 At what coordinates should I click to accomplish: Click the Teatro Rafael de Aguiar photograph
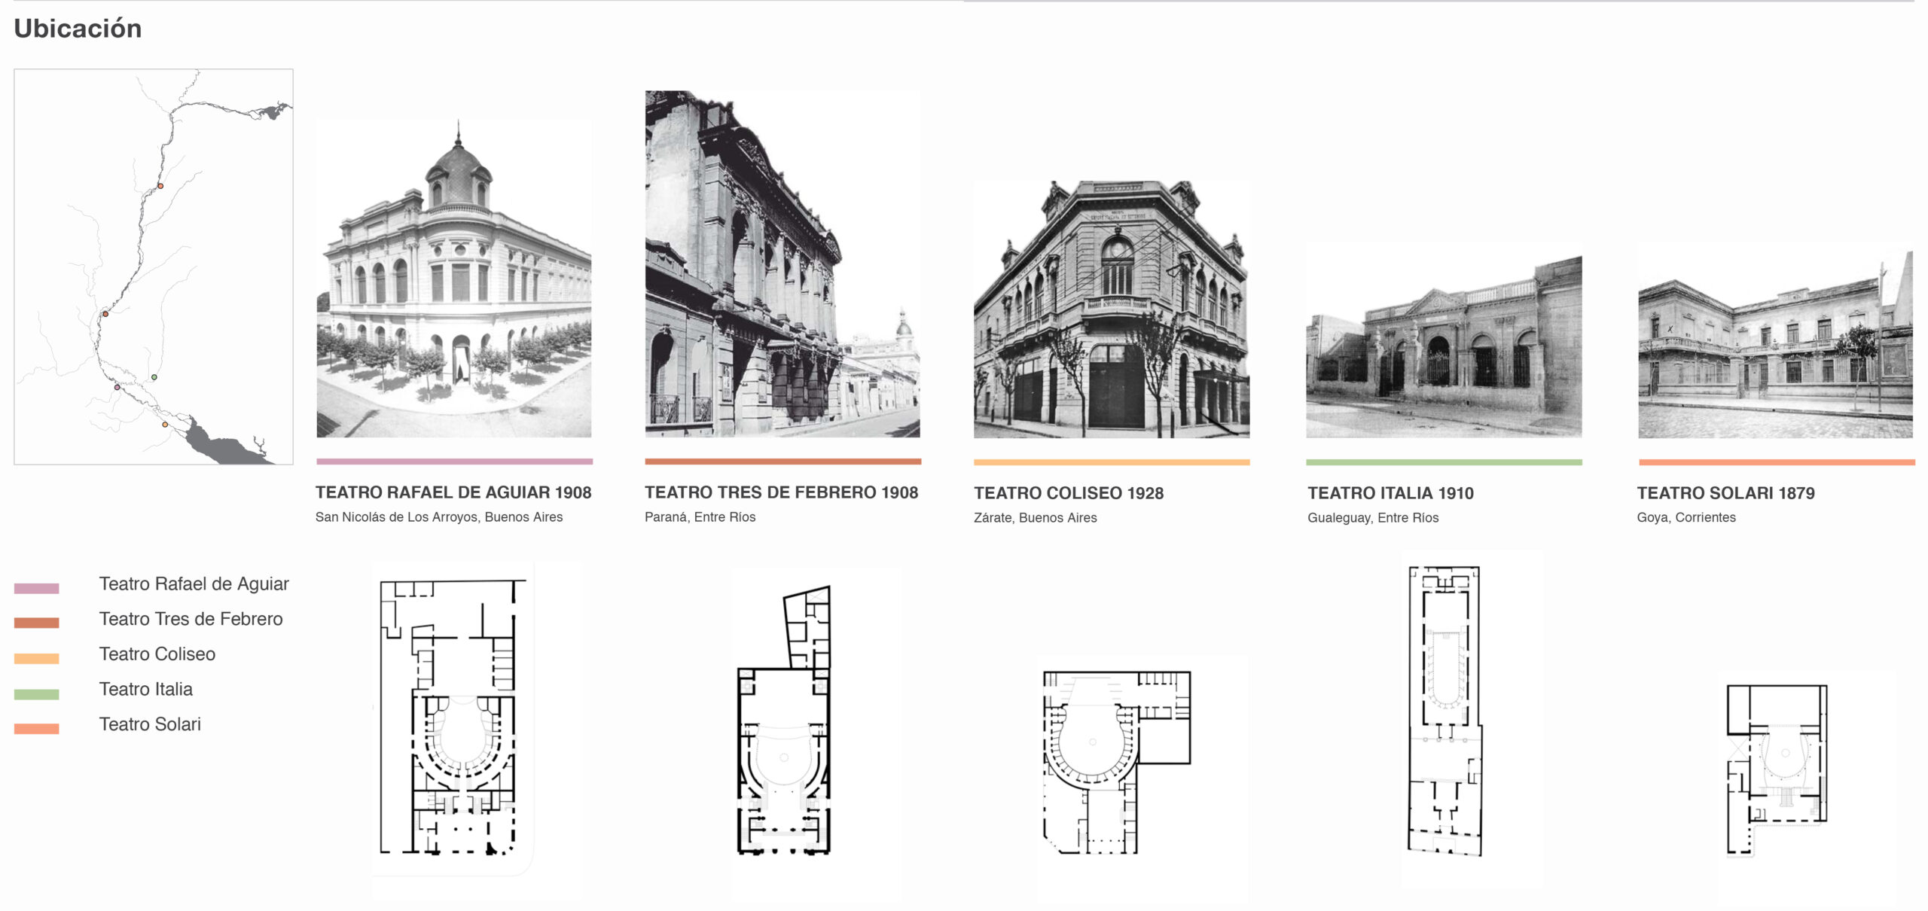453,279
